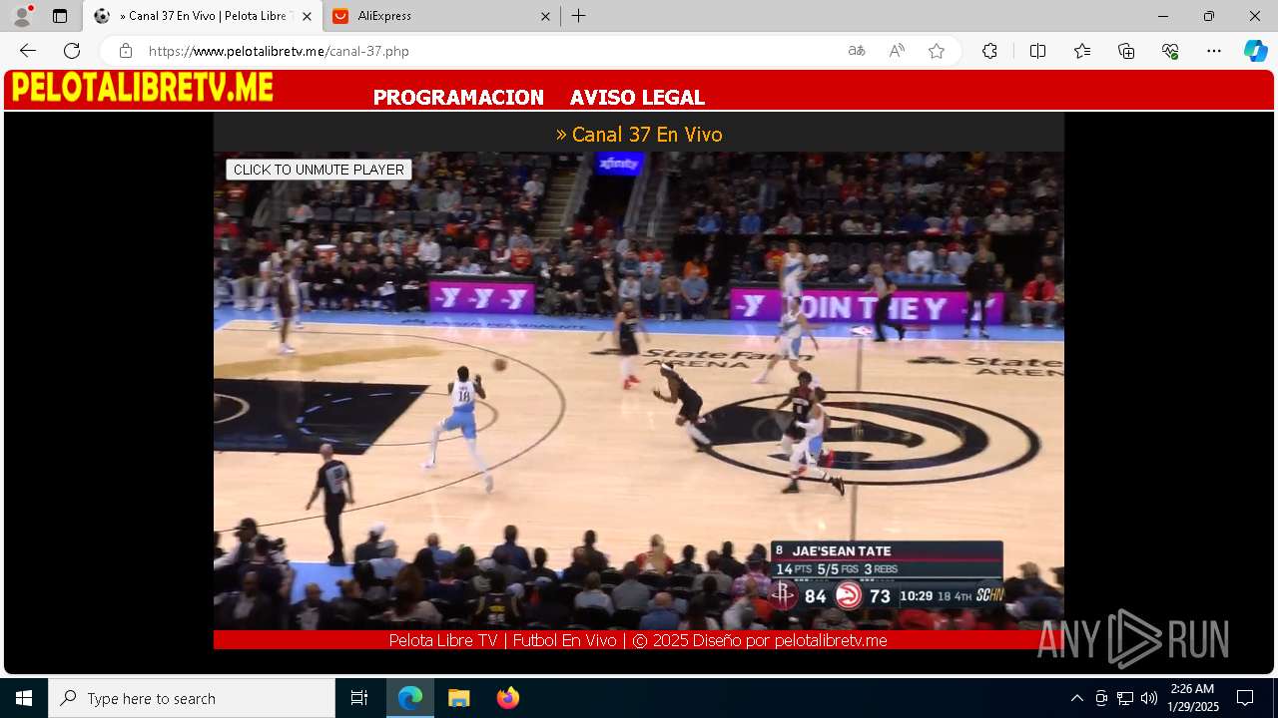Open File Explorer from taskbar
Image resolution: width=1278 pixels, height=718 pixels.
458,698
